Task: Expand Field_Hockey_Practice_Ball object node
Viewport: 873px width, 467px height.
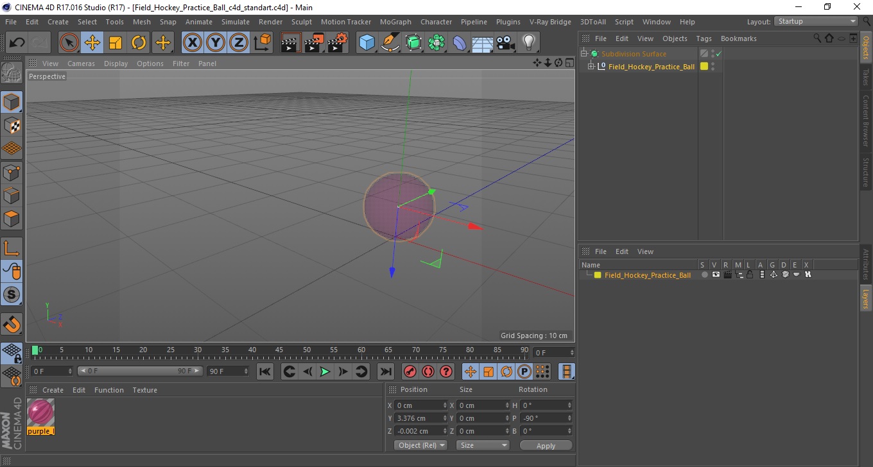Action: click(591, 67)
